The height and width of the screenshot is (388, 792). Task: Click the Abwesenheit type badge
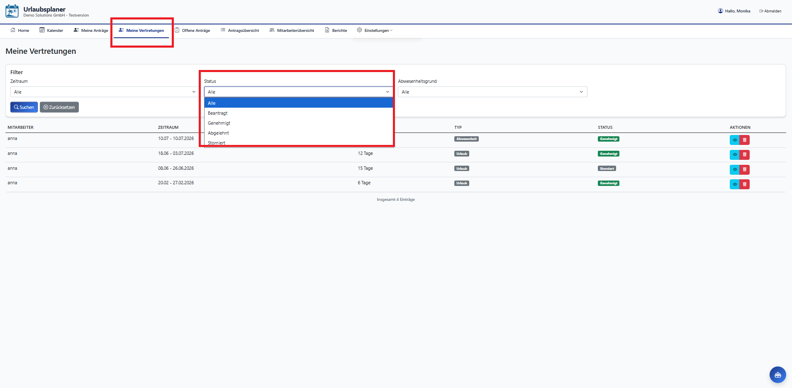(x=466, y=139)
